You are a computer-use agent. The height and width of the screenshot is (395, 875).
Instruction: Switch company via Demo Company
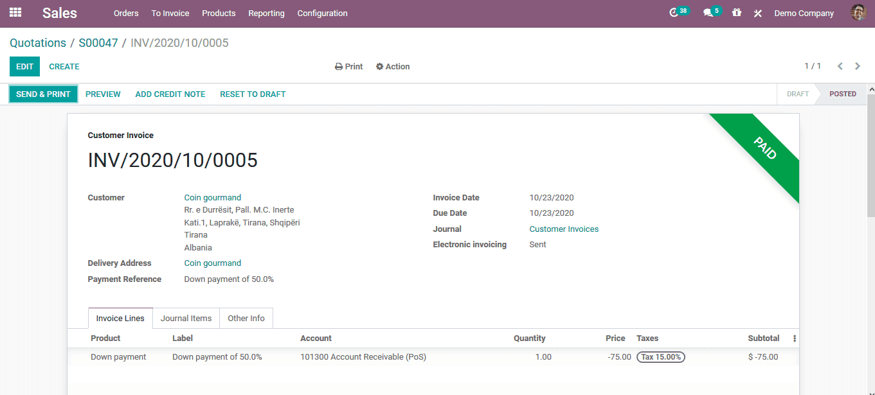(x=804, y=13)
